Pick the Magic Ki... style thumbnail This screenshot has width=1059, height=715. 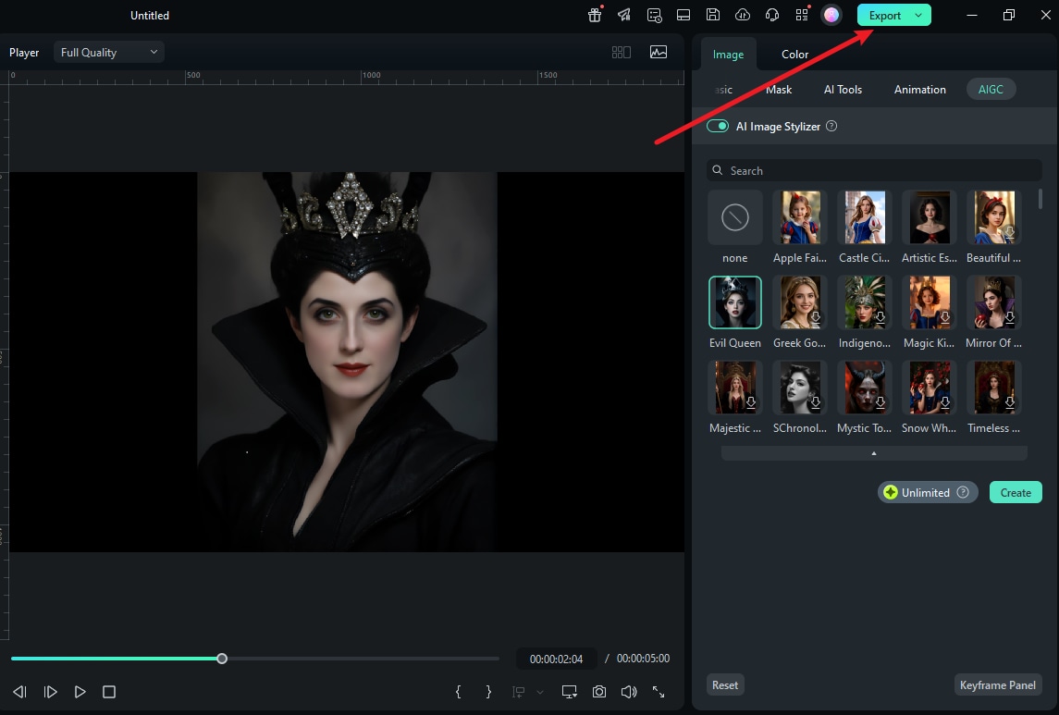click(930, 302)
